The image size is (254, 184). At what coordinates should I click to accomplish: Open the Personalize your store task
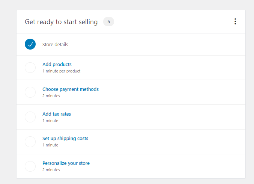pyautogui.click(x=66, y=163)
